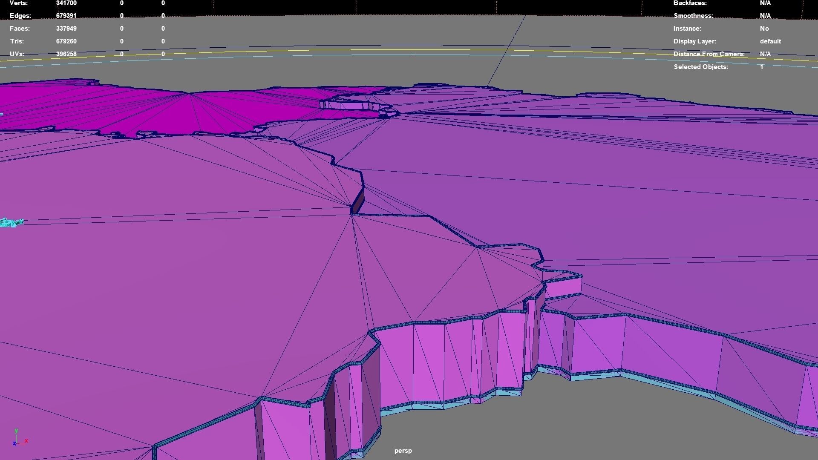Click the Display Layer default value
818x460 pixels.
click(x=770, y=41)
